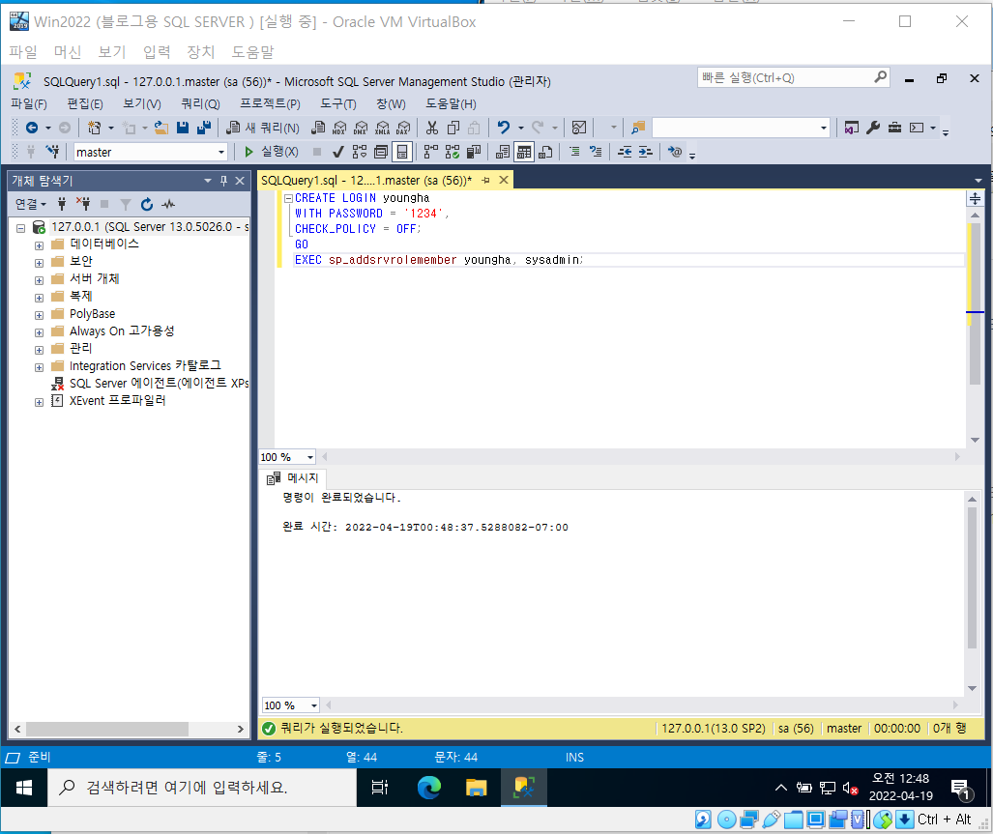993x834 pixels.
Task: Click the Undo arrow icon
Action: [504, 128]
